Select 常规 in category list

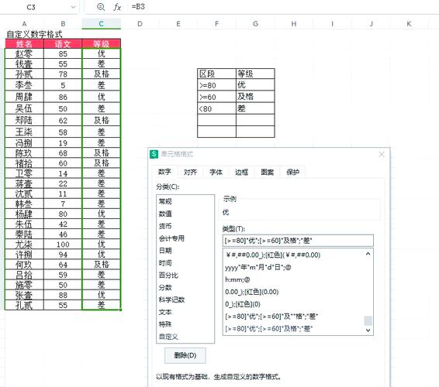point(185,201)
